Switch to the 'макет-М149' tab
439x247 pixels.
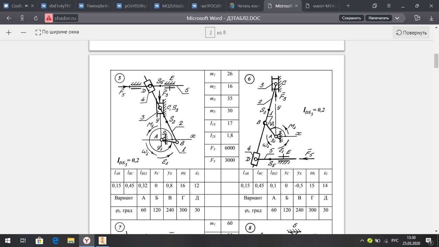(320, 6)
